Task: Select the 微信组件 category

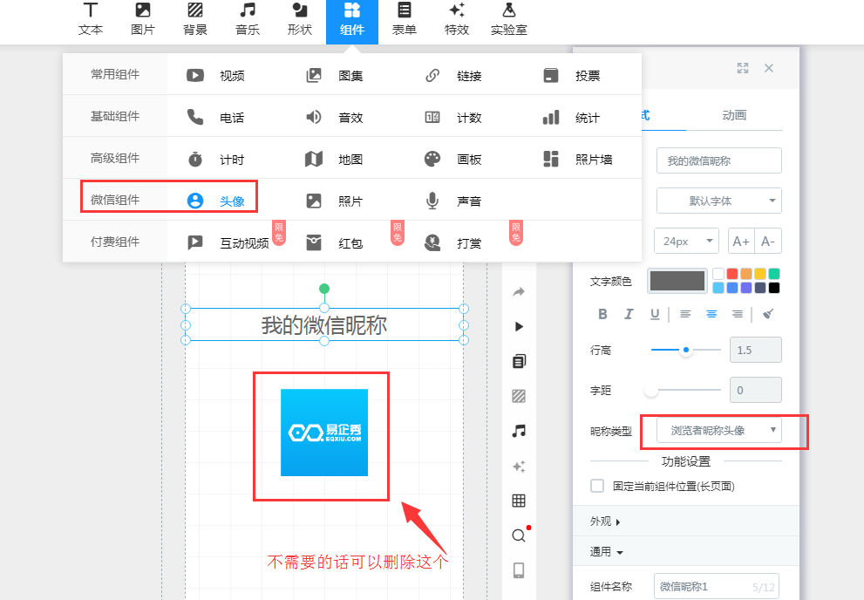Action: (115, 200)
